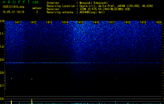This screenshot has height=104, width=164.
Task: Click time marker 1418
Action: 127,22
